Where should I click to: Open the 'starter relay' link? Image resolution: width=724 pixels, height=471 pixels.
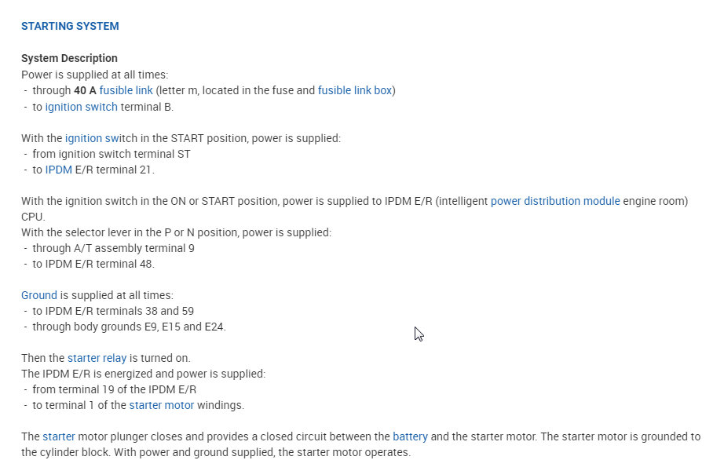(97, 358)
